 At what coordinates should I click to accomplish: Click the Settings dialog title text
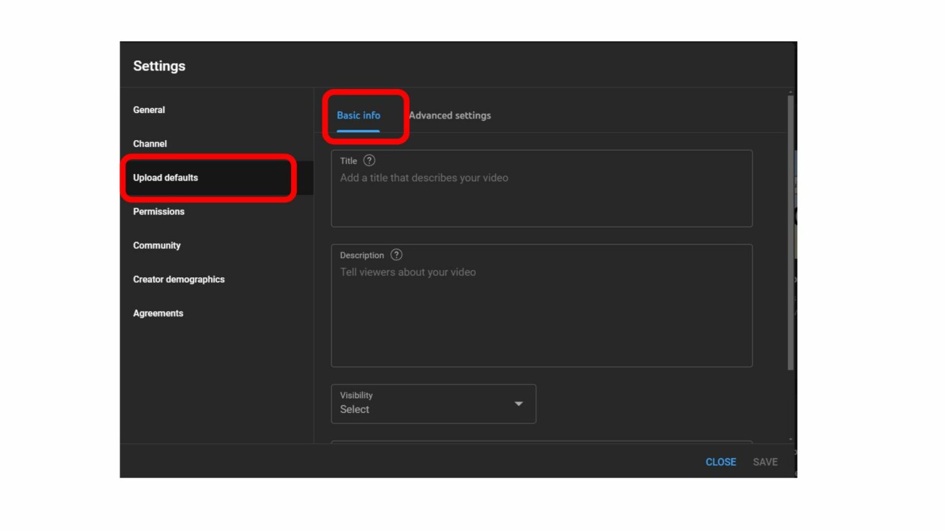[159, 66]
